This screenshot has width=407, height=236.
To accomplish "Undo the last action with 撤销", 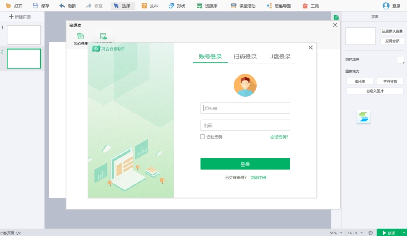I will click(x=68, y=6).
